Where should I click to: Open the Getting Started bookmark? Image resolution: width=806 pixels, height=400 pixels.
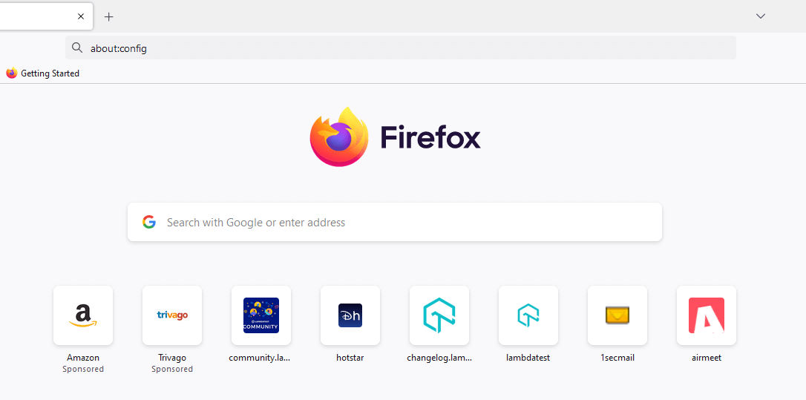pyautogui.click(x=42, y=73)
